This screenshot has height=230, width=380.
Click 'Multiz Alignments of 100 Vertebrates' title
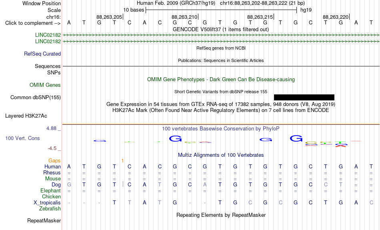tap(221, 155)
